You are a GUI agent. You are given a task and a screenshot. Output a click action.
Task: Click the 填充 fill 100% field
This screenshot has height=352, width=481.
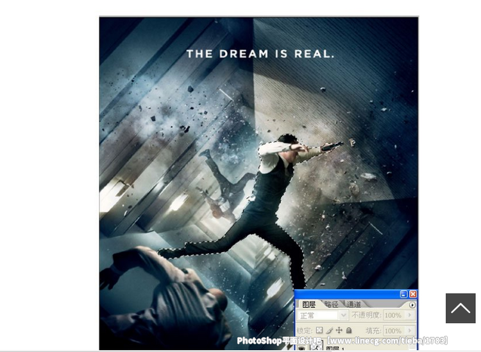tap(394, 331)
